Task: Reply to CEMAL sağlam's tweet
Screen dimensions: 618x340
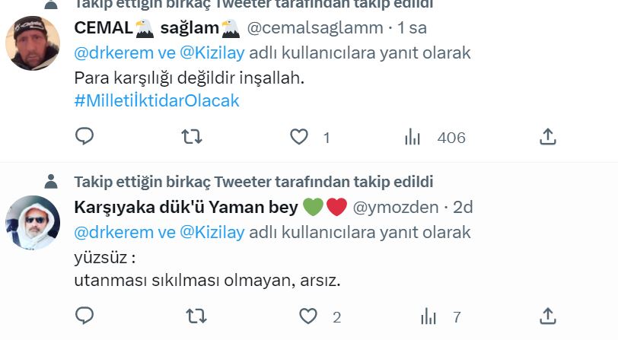Action: [84, 137]
